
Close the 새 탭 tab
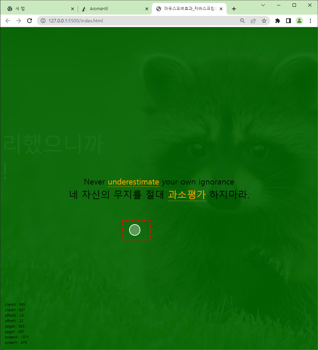point(73,9)
